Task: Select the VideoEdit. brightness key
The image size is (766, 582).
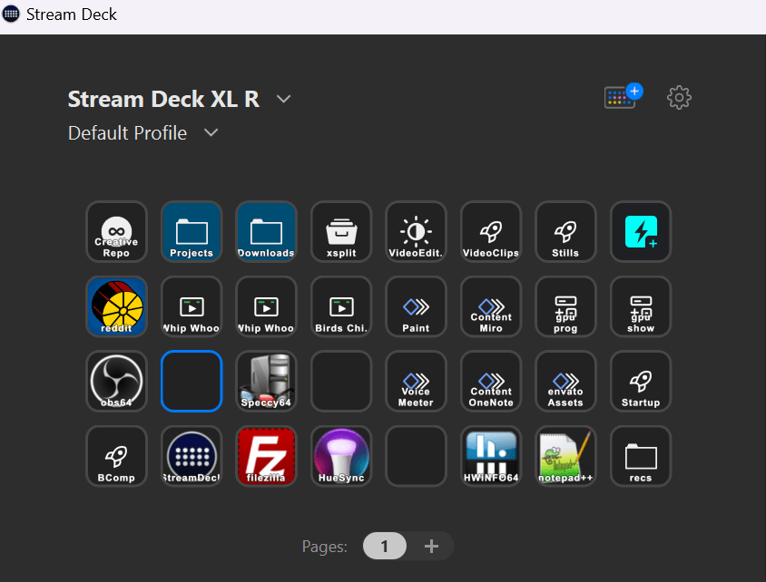Action: click(416, 232)
